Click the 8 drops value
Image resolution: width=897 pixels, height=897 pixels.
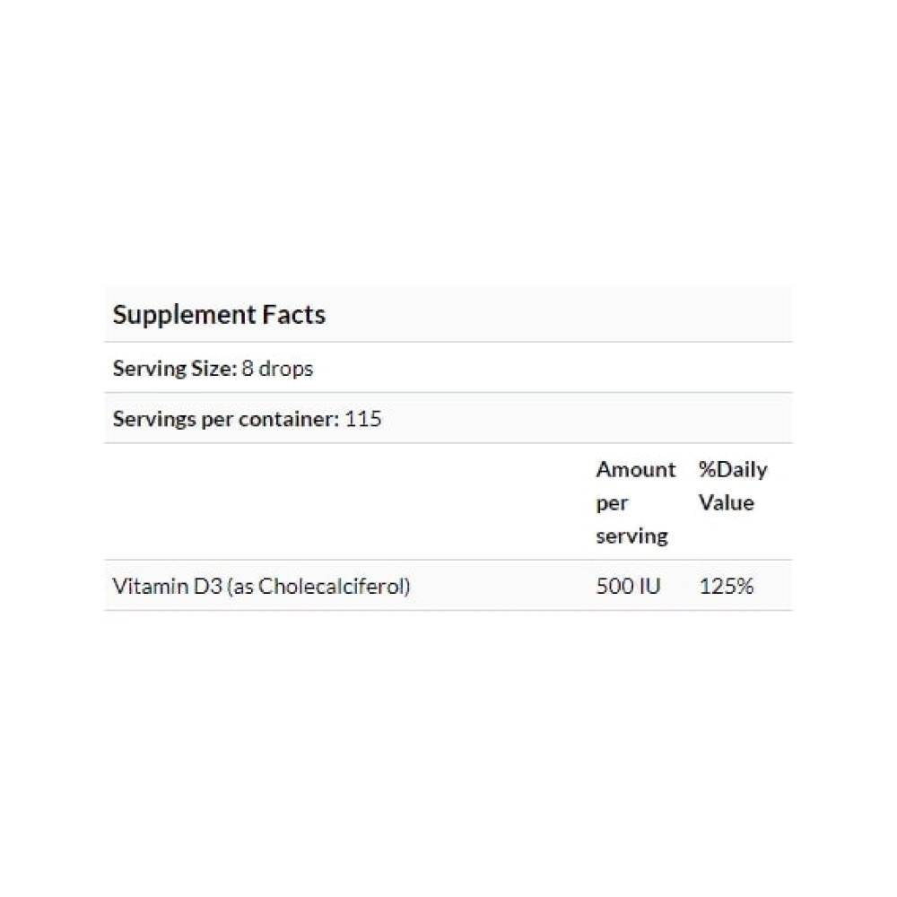[x=277, y=369]
